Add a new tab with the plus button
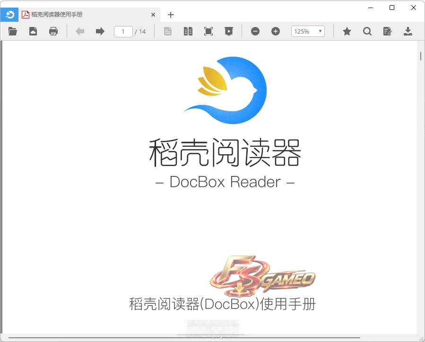The width and height of the screenshot is (425, 342). [171, 15]
